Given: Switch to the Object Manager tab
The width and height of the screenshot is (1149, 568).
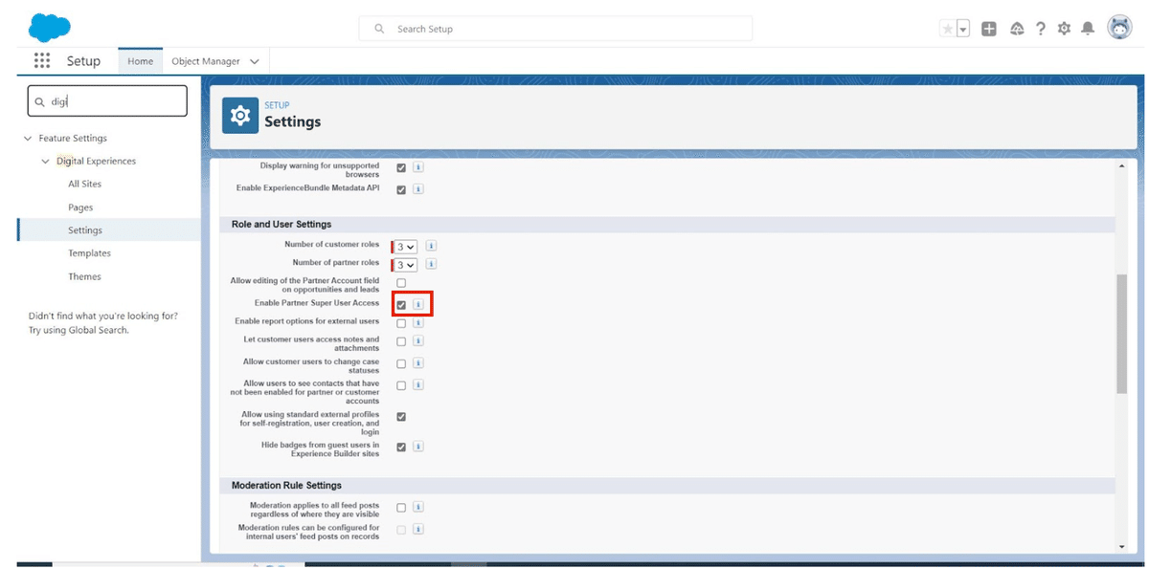Looking at the screenshot, I should [x=207, y=60].
